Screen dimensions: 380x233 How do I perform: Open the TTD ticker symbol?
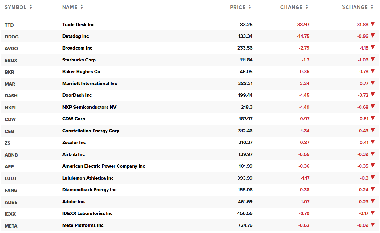[9, 25]
